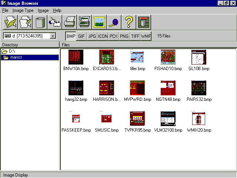This screenshot has height=178, width=237.
Task: Open the drive selection dropdown
Action: click(53, 36)
